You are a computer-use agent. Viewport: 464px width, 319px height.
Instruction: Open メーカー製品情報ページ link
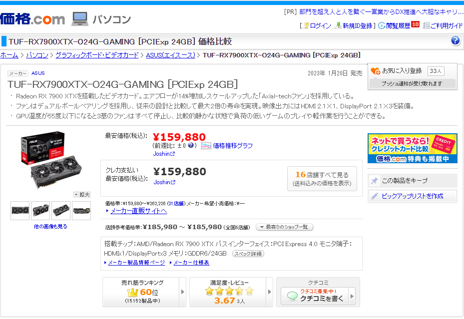(x=136, y=263)
